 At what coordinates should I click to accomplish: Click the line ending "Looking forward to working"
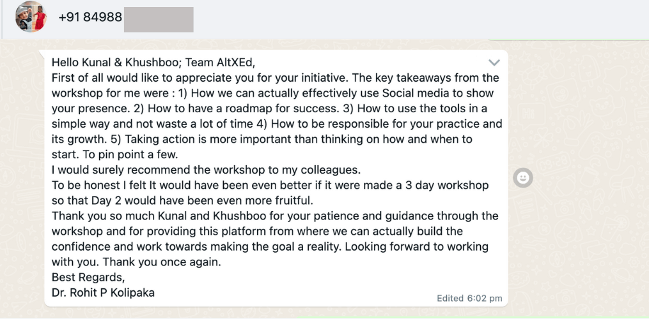(x=270, y=246)
